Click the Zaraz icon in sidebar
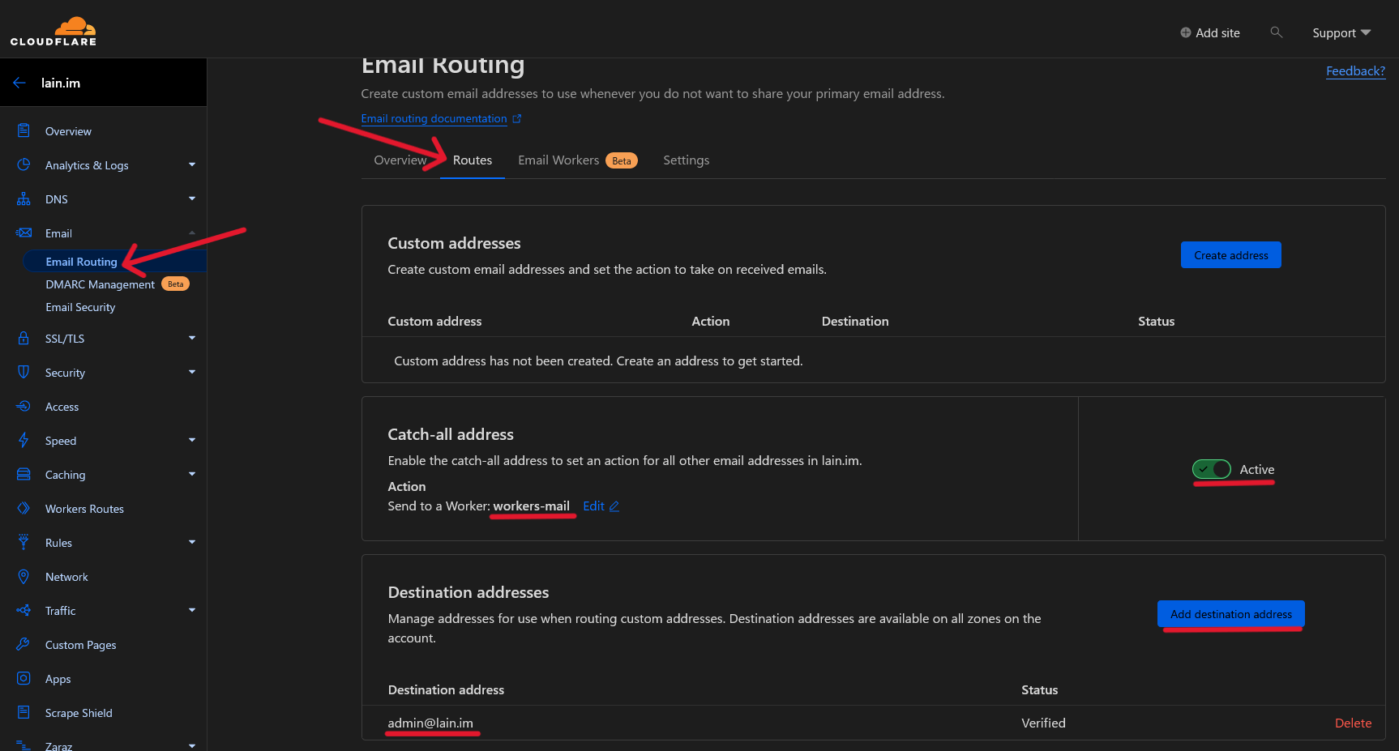 [24, 745]
